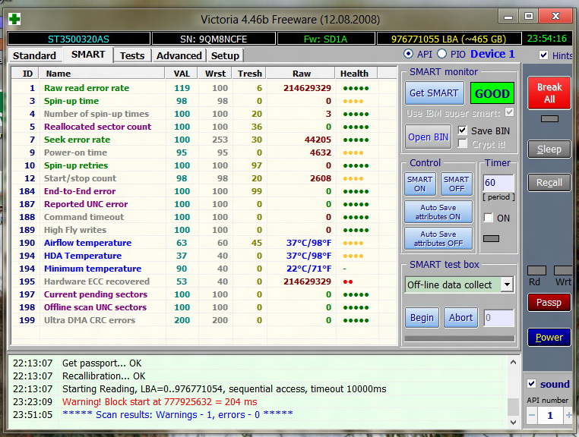Click the Tresh column header
The height and width of the screenshot is (437, 579).
(250, 74)
